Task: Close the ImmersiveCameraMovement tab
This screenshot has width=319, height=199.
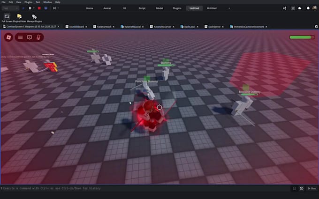Action: click(266, 27)
